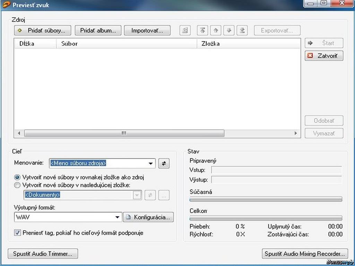Open the Importovať dialog

tap(147, 30)
